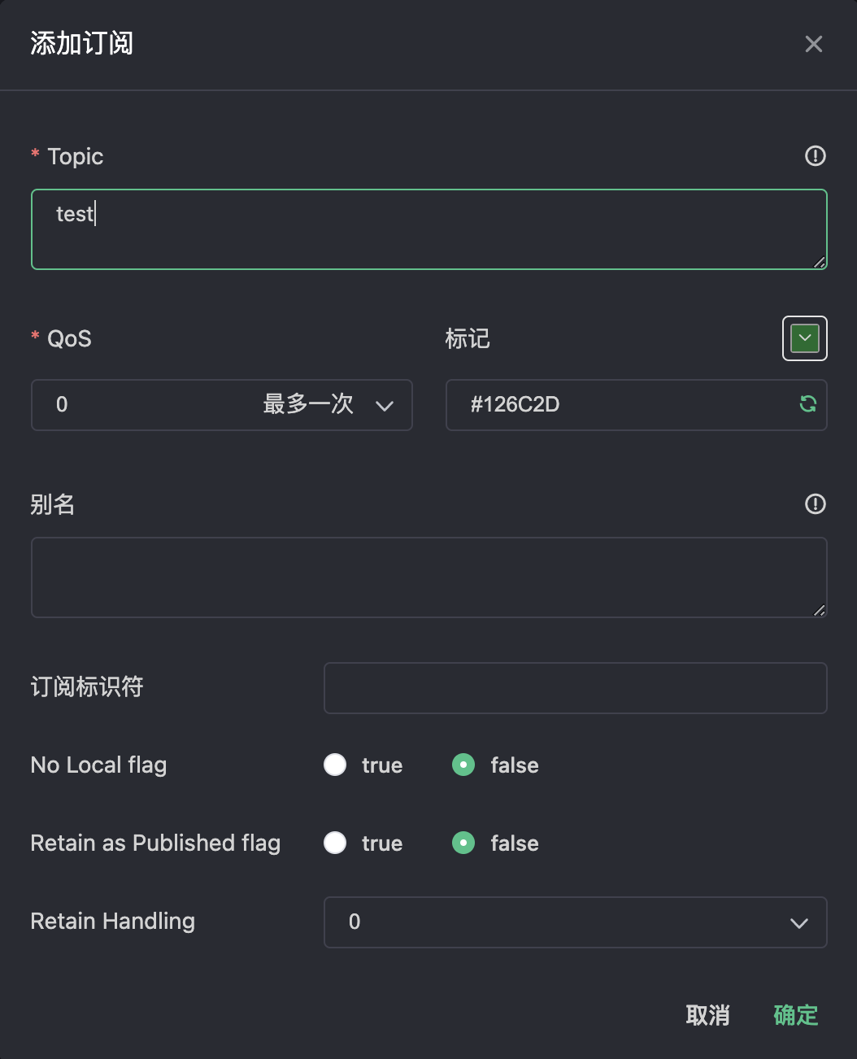
Task: Click into the 别名 alias text area
Action: (429, 577)
